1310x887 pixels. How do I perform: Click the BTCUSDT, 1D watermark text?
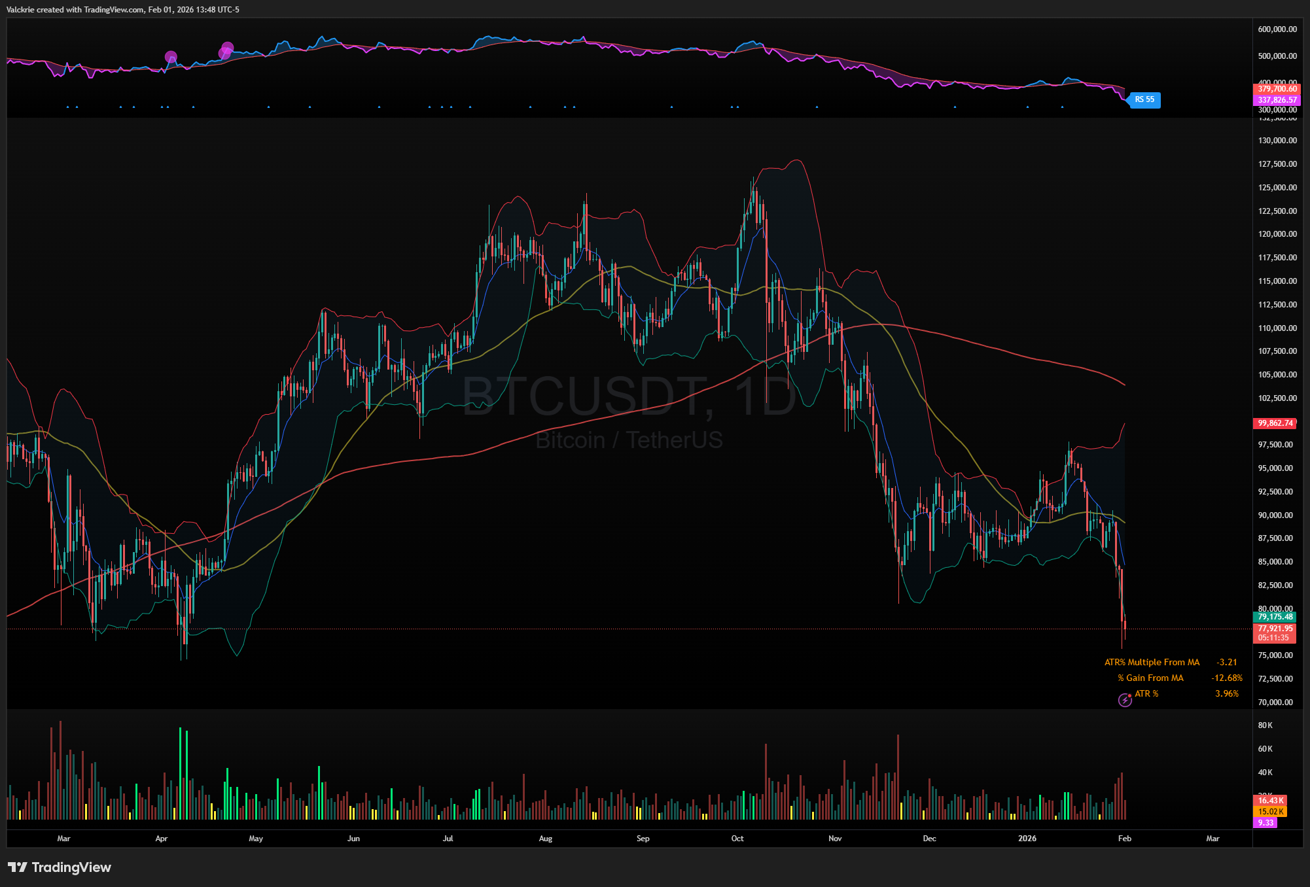tap(629, 396)
